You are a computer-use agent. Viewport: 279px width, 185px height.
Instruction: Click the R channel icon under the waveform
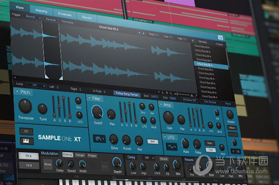[x=167, y=93]
